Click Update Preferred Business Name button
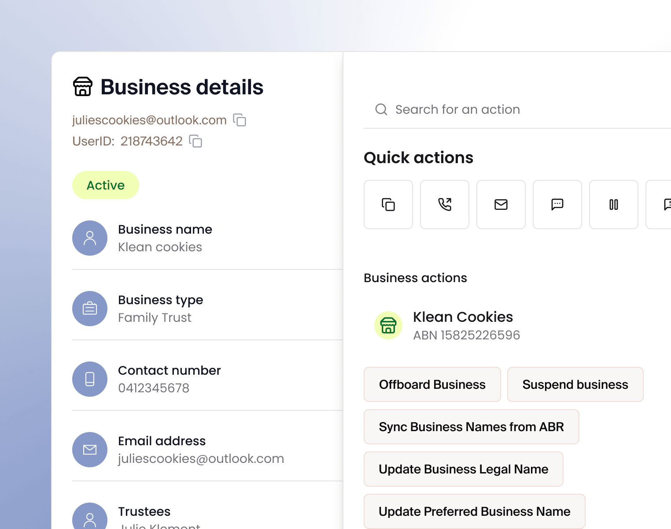 click(474, 511)
